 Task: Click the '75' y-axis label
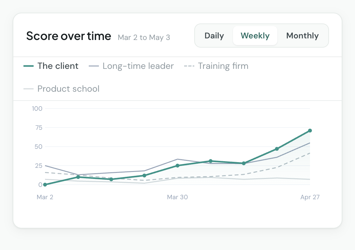point(39,128)
